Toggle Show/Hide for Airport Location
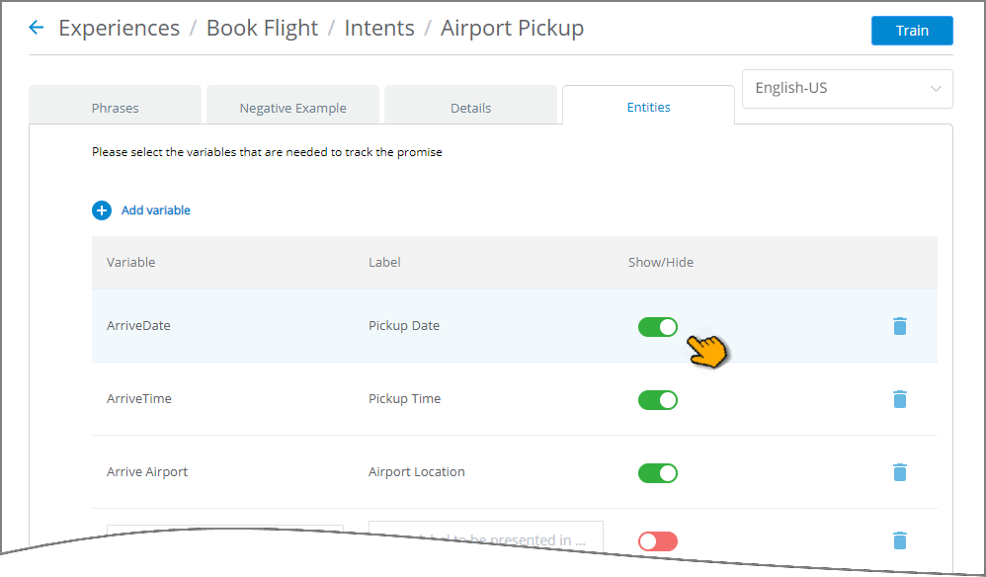 tap(658, 472)
